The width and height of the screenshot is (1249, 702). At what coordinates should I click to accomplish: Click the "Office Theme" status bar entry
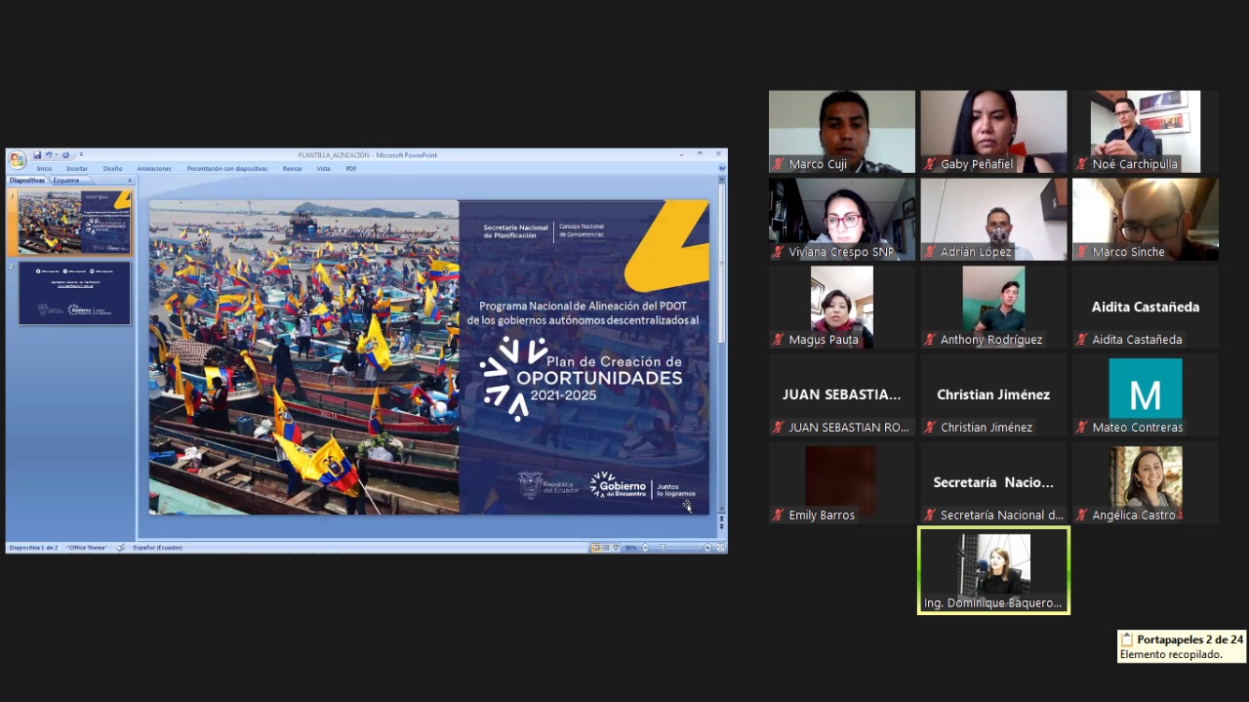coord(88,548)
